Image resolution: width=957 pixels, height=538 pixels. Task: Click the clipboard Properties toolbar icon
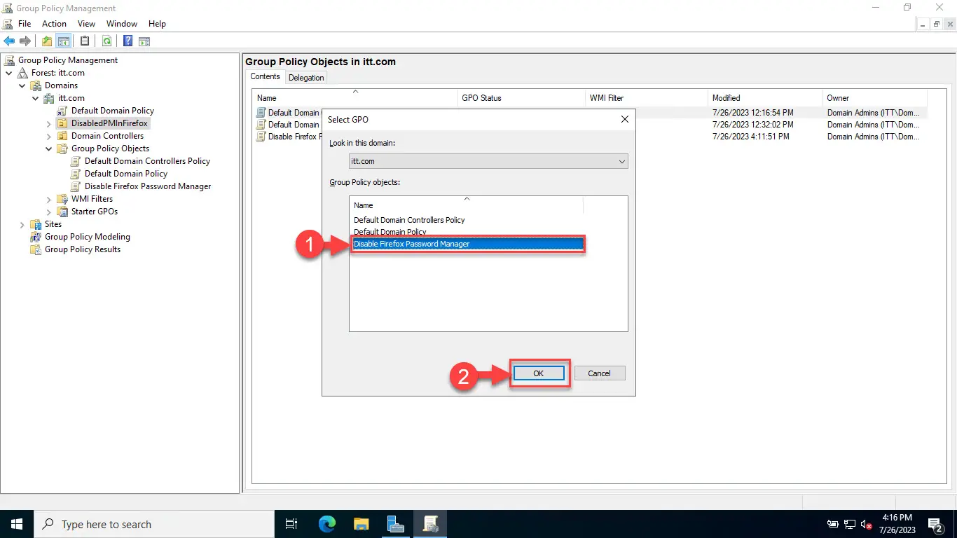(85, 41)
